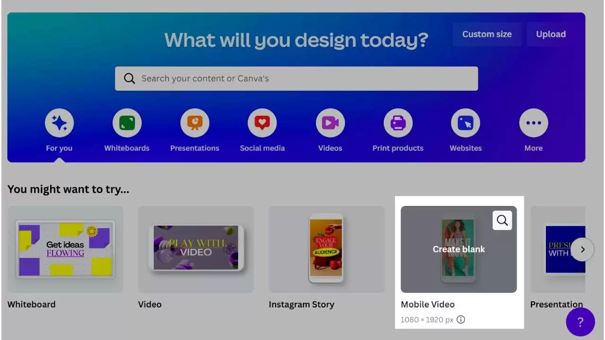Open the For you sparkle icon
605x340 pixels.
[59, 123]
